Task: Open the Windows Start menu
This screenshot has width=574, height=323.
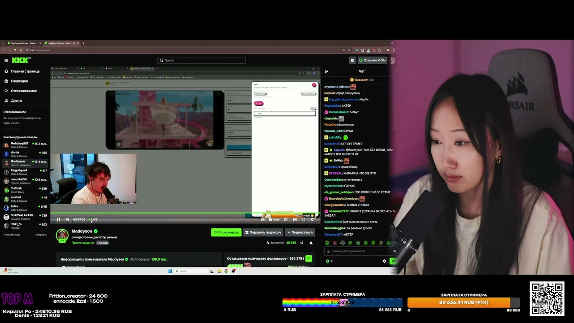Action: click(170, 271)
